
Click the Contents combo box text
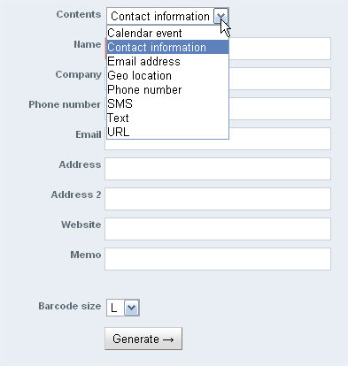coord(160,16)
